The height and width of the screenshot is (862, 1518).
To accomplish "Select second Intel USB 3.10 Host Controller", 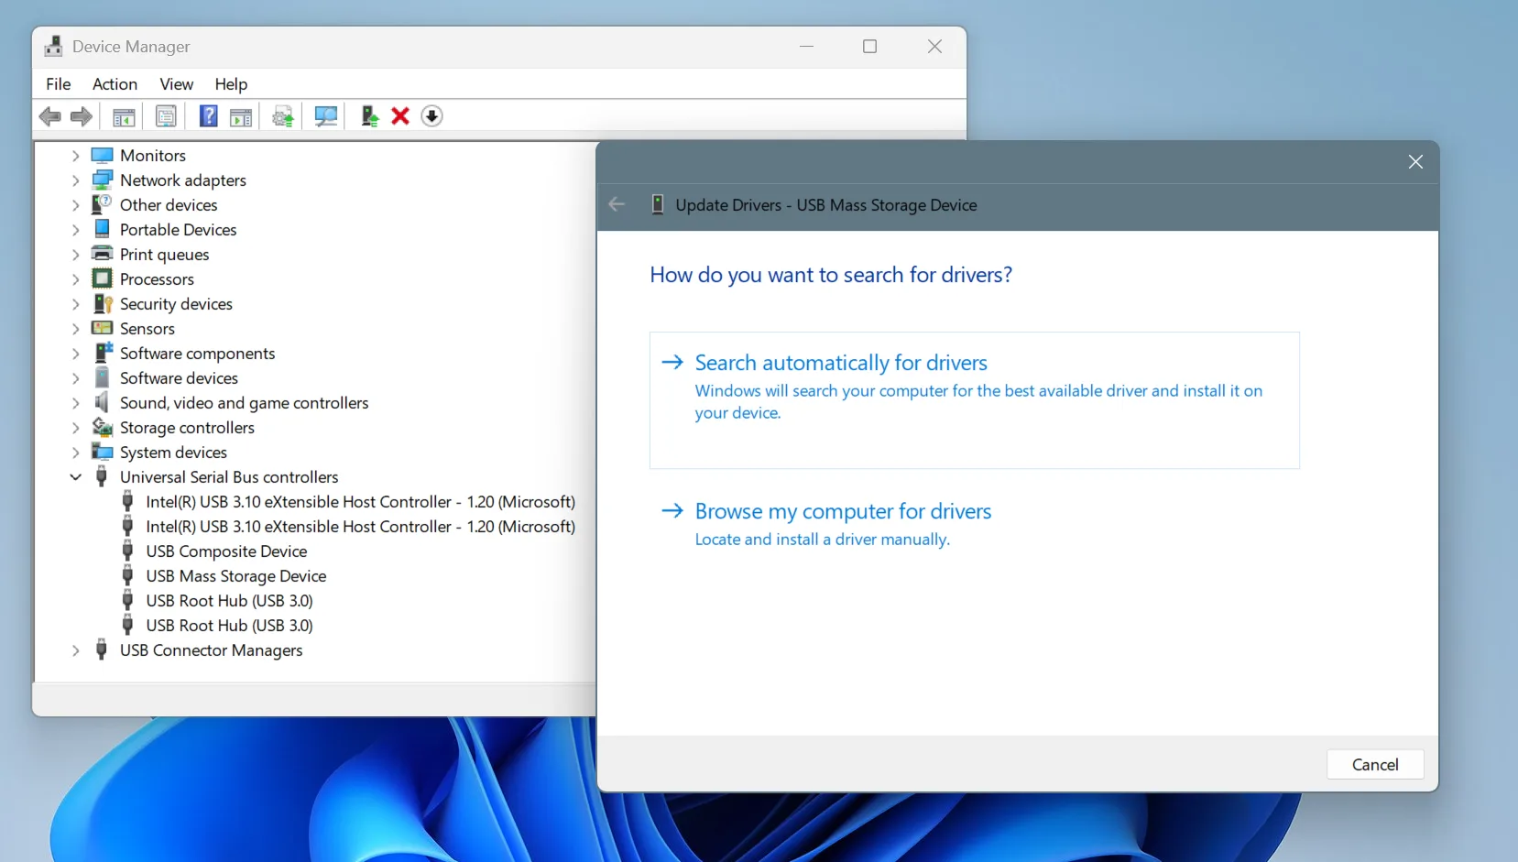I will click(x=361, y=527).
